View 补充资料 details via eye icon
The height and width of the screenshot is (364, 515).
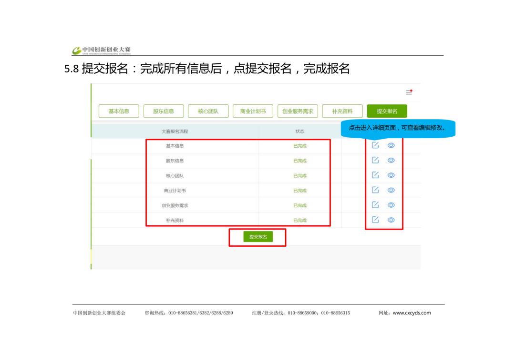(391, 220)
